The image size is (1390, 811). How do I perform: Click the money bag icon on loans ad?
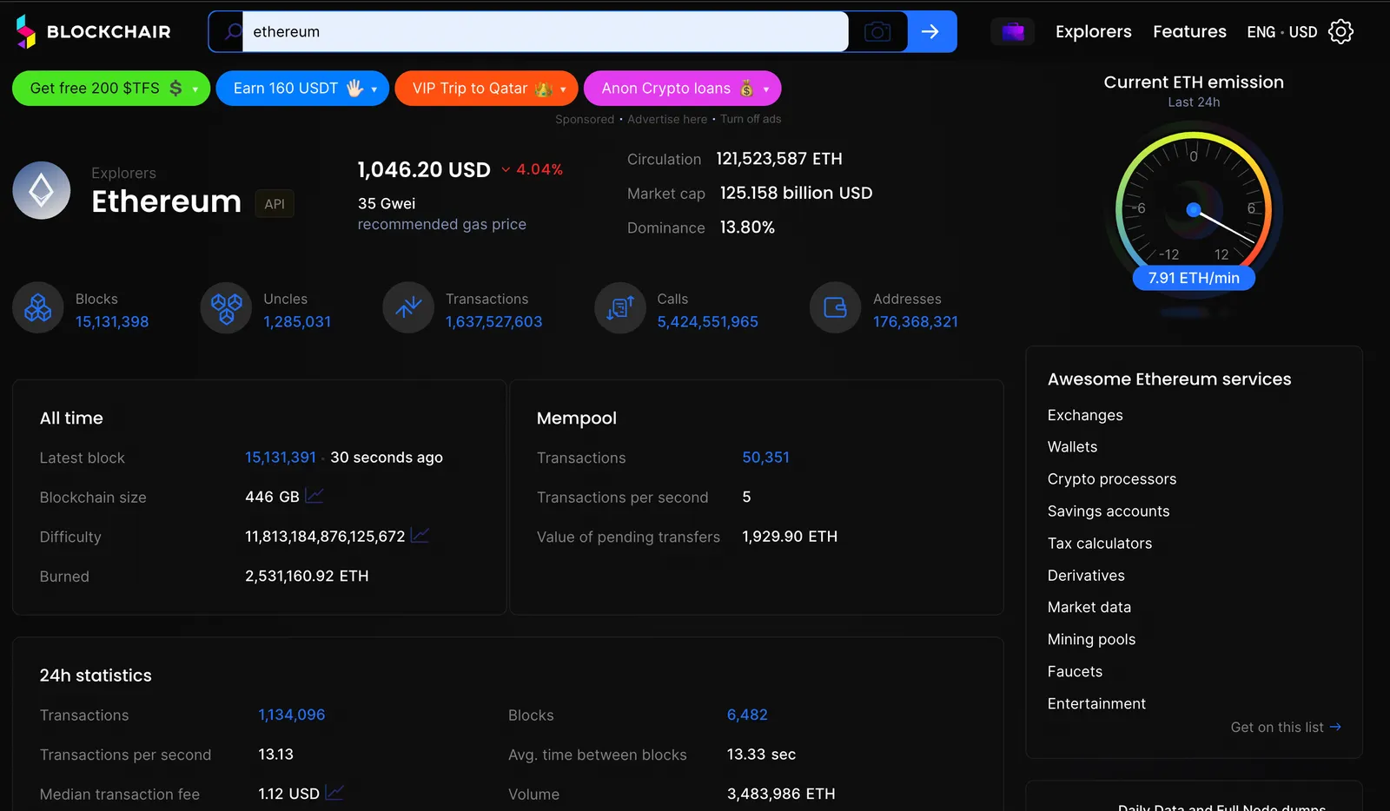(x=746, y=89)
